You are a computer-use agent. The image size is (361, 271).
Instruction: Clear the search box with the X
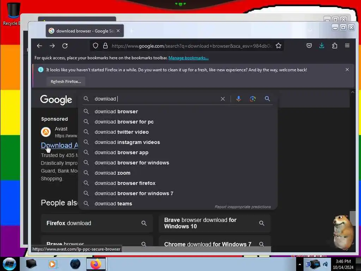click(x=223, y=99)
